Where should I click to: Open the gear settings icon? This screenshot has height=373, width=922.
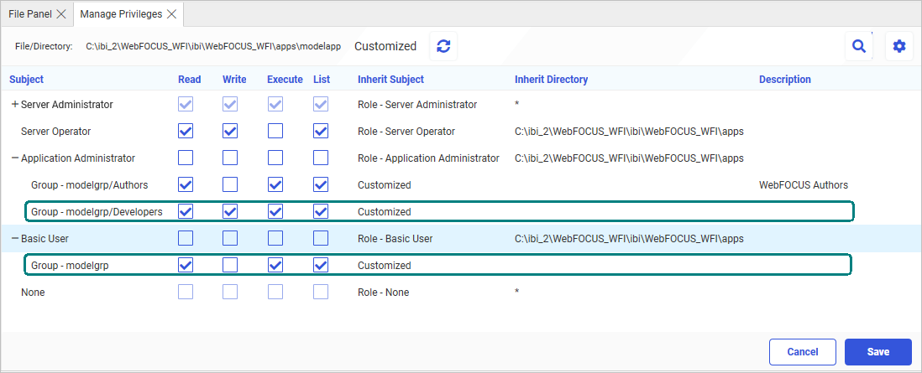pos(899,46)
